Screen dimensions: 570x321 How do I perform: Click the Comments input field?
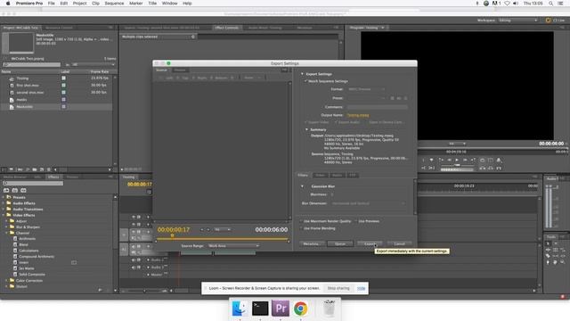pyautogui.click(x=378, y=107)
